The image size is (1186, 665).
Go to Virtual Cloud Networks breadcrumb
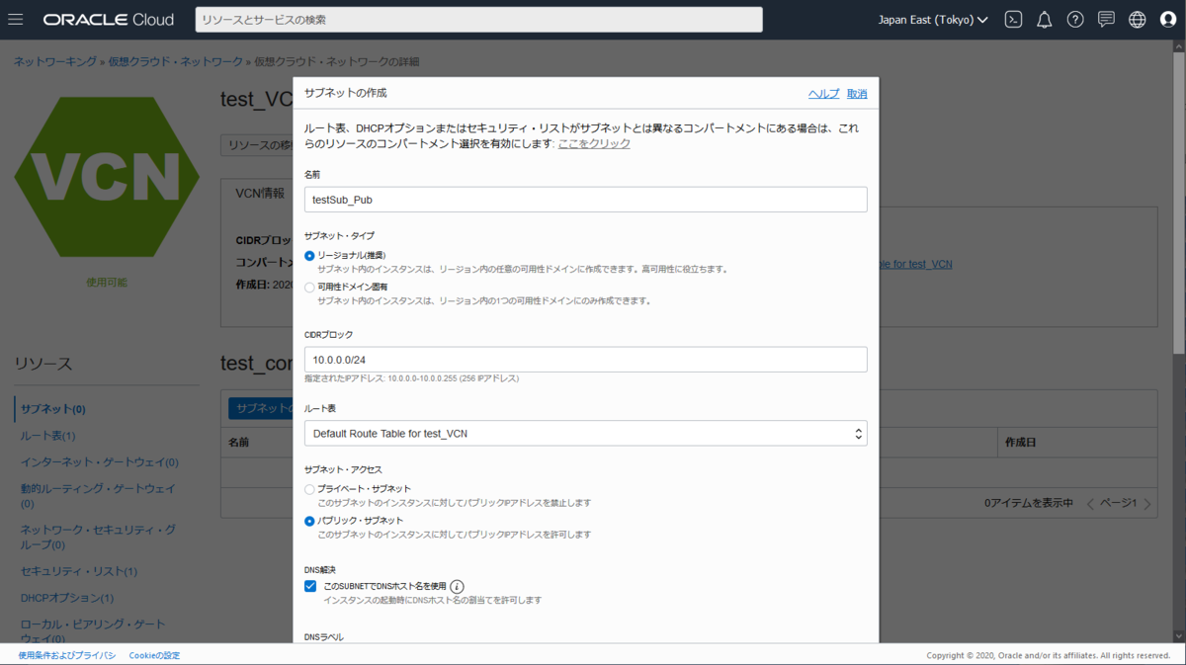(x=175, y=61)
